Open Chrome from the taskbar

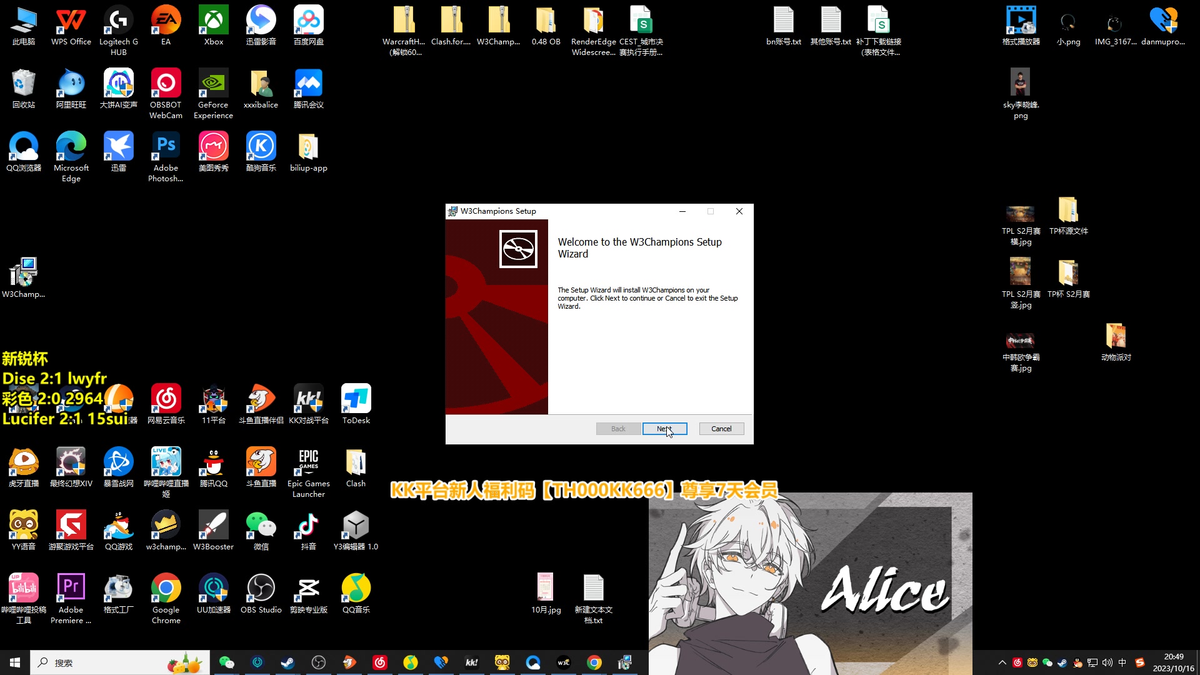coord(594,662)
